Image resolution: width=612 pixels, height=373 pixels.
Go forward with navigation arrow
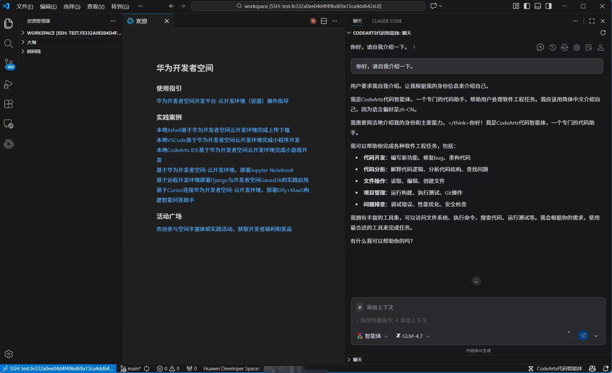click(182, 6)
